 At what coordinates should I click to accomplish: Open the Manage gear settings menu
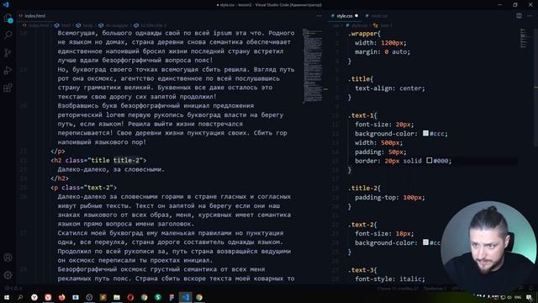(8, 275)
